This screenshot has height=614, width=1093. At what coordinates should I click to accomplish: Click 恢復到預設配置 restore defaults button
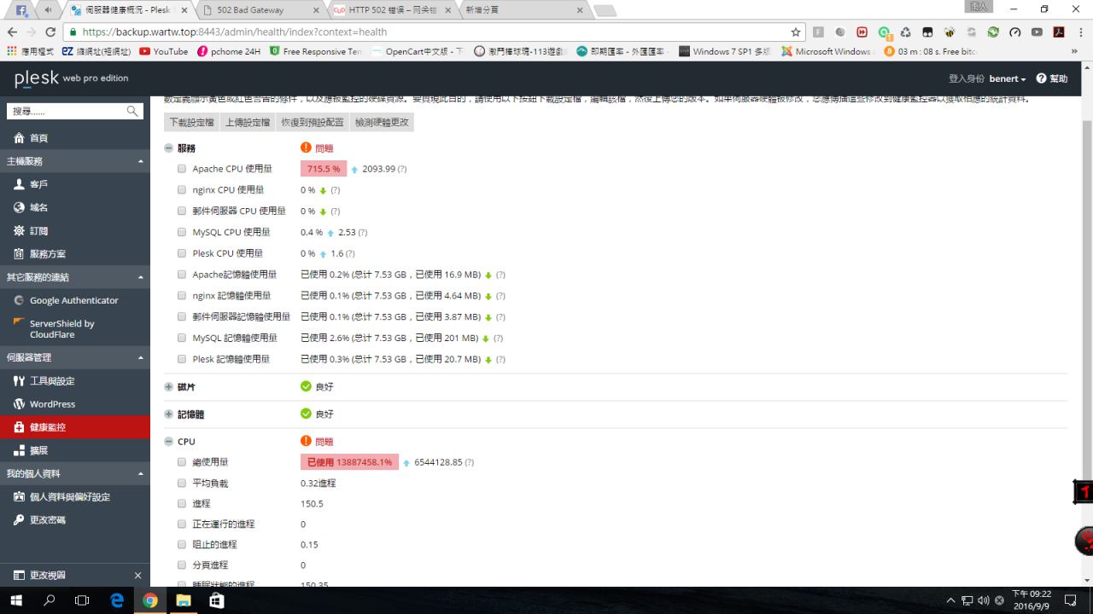pos(313,123)
